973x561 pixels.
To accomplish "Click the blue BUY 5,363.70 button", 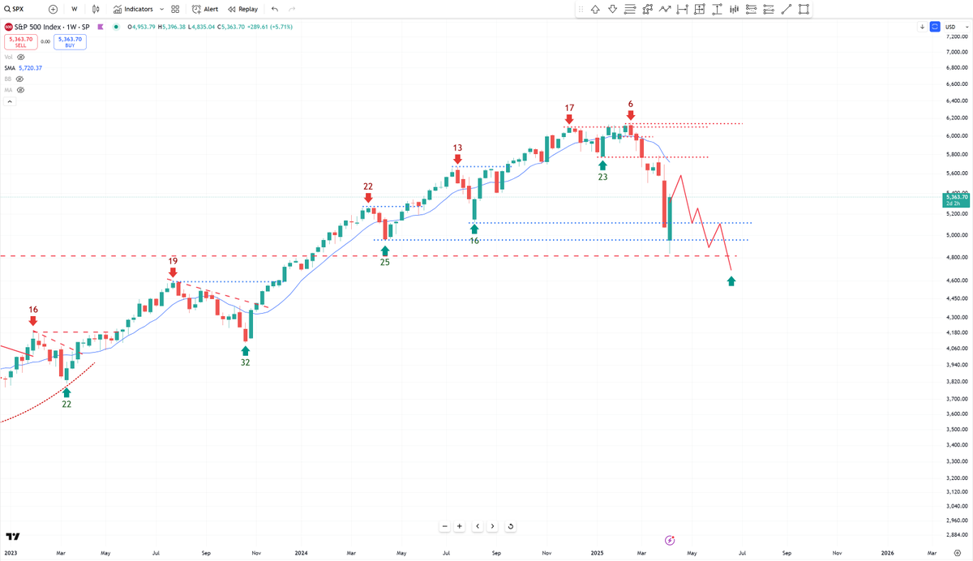I will tap(71, 41).
